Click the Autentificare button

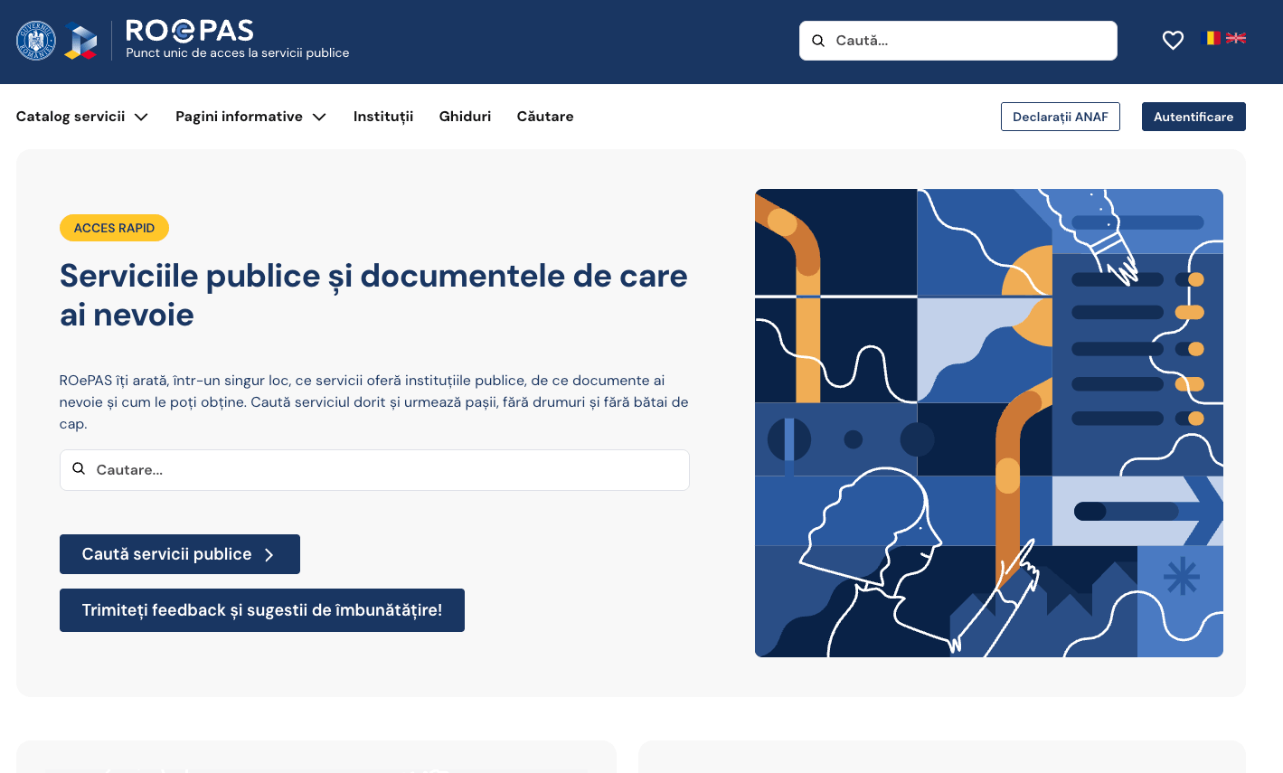coord(1193,116)
